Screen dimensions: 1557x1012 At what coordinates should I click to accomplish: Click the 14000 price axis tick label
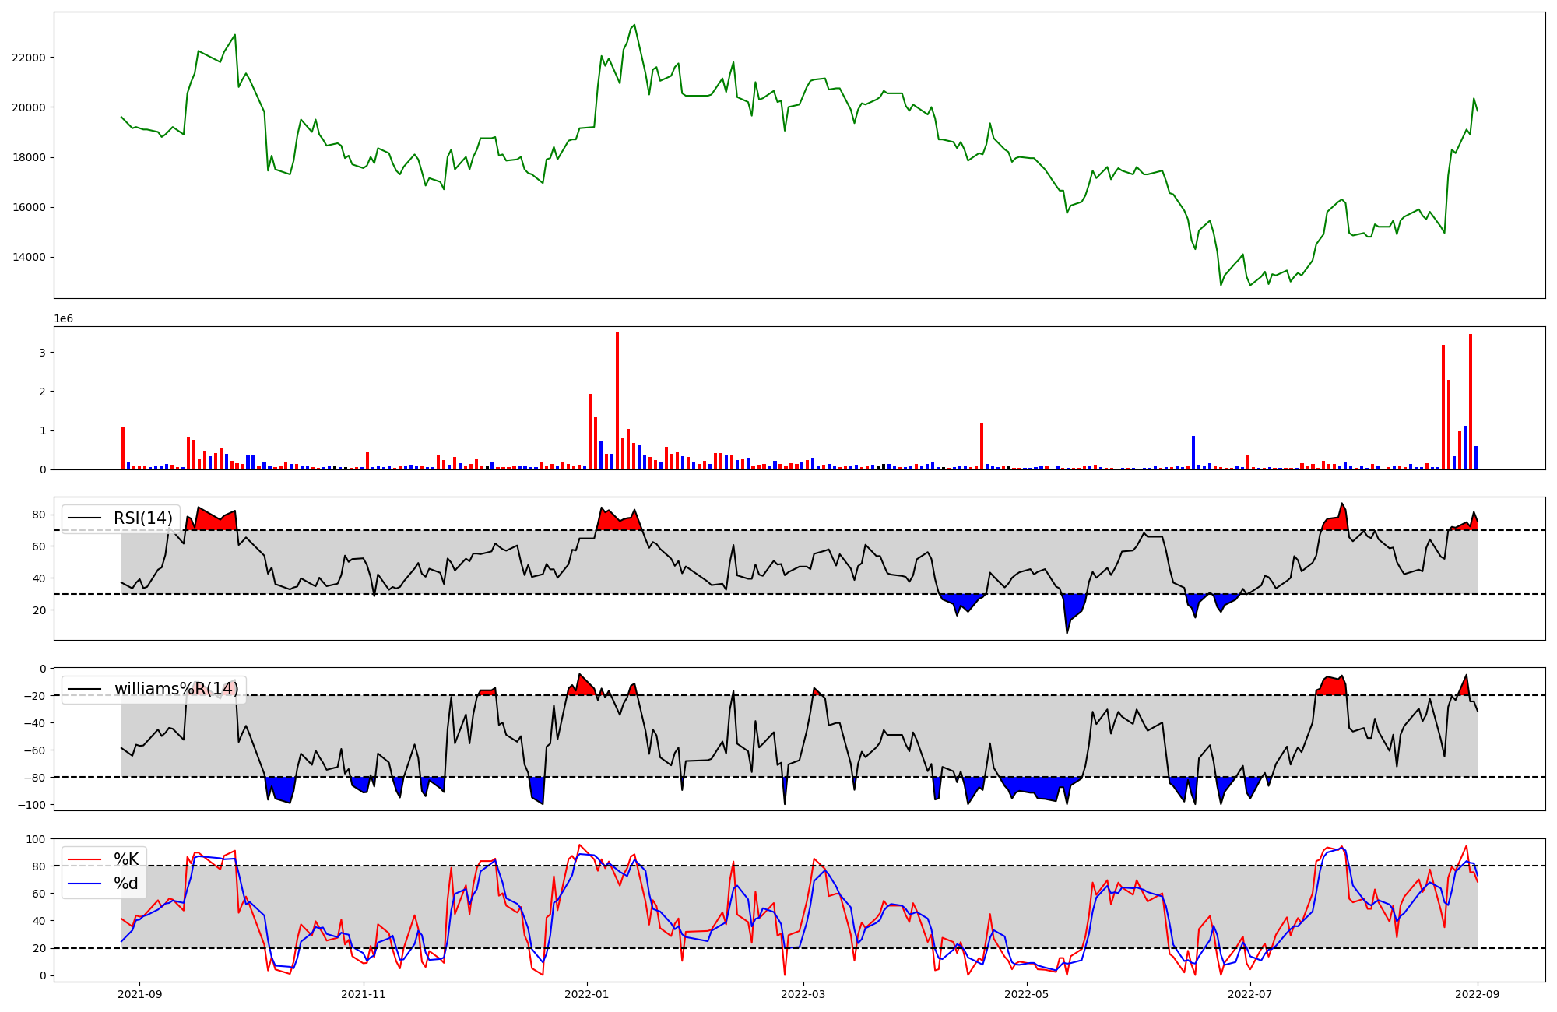click(28, 258)
